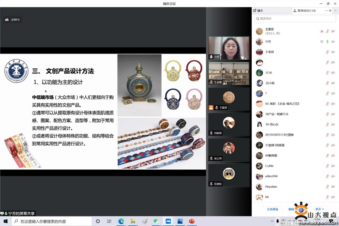Open Windows Task View button
339x226 pixels.
109,221
